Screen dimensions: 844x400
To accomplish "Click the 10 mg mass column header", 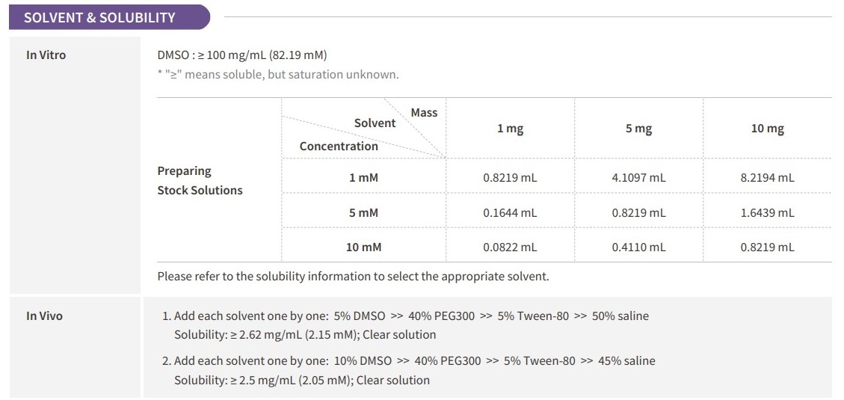I will click(x=768, y=129).
